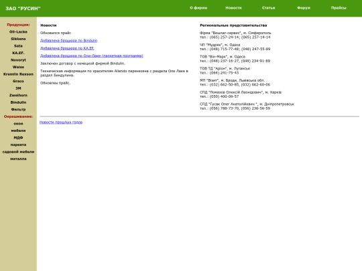
Task: Open 'Новости прошлых годов' link
Action: click(61, 122)
